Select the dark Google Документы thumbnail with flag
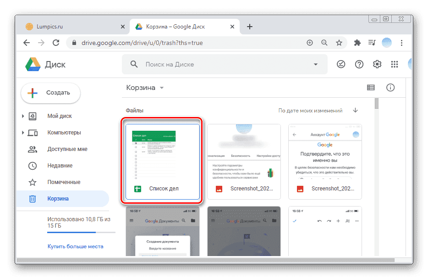This screenshot has width=428, height=279. [x=244, y=231]
